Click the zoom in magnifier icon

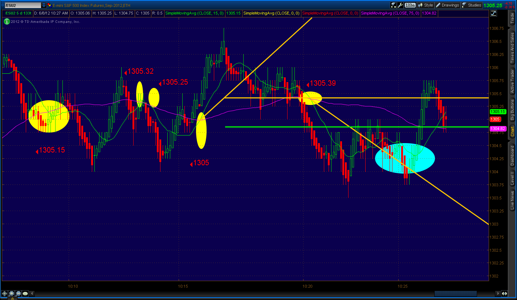(x=12, y=293)
